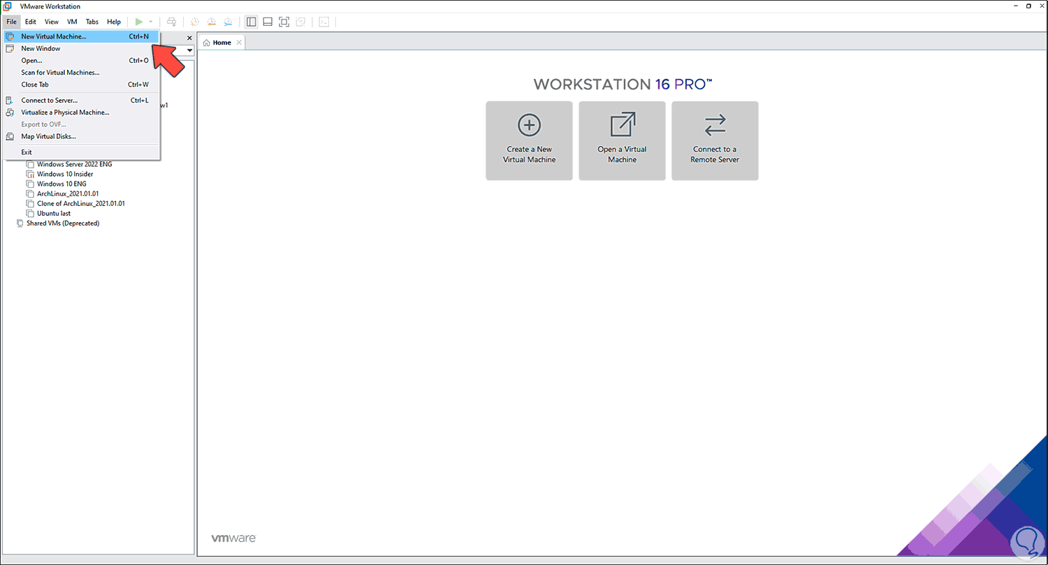The height and width of the screenshot is (565, 1048).
Task: Close the File menu by clicking File
Action: (12, 22)
